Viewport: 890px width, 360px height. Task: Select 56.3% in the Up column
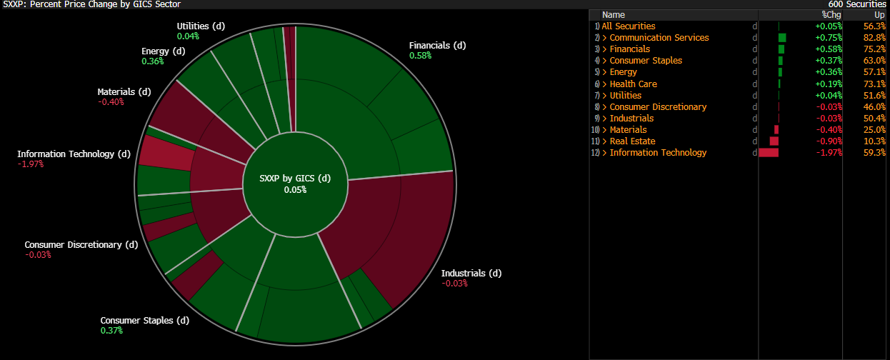tap(874, 26)
